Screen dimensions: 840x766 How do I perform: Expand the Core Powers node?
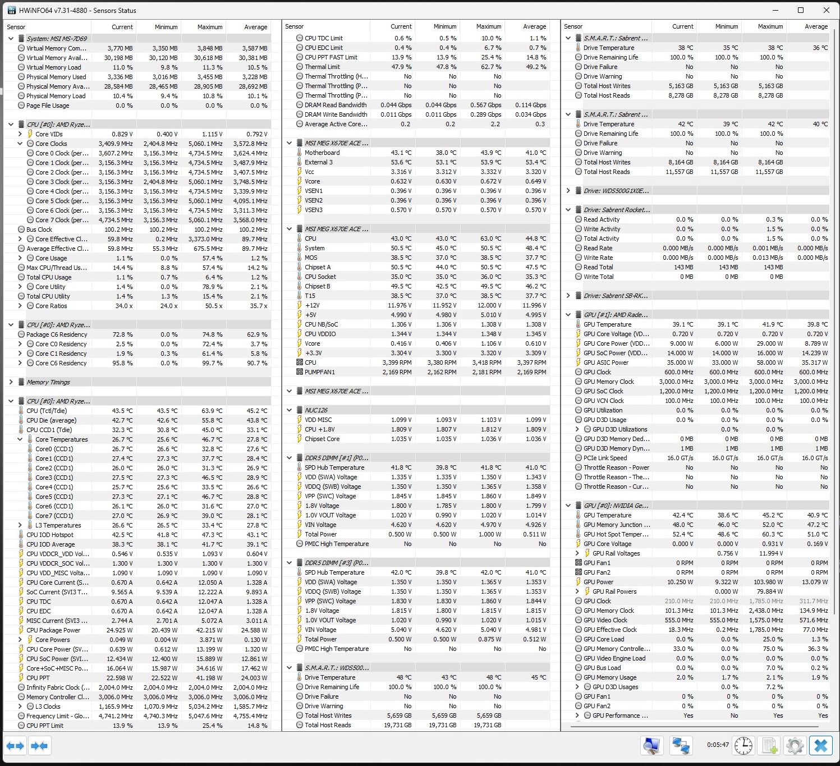[x=20, y=640]
